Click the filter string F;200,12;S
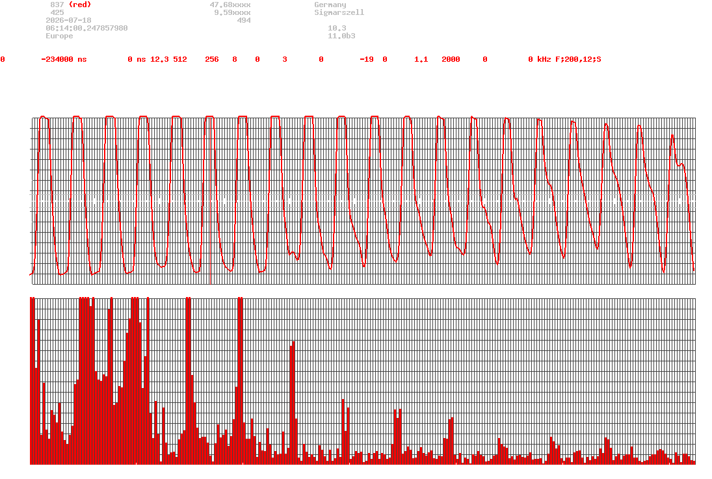 (x=578, y=60)
